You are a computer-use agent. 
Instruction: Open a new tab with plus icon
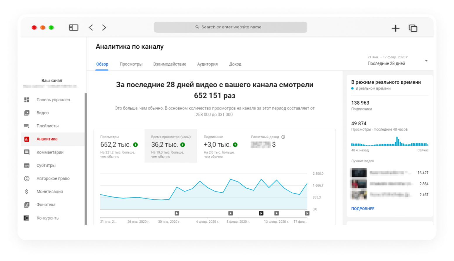(x=396, y=28)
